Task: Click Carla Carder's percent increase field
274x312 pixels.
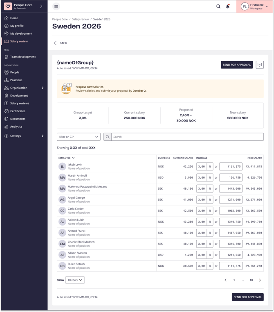Action: pos(202,211)
